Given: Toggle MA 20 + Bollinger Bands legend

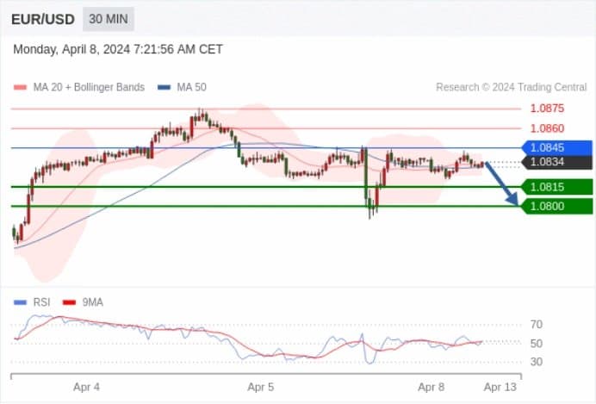Looking at the screenshot, I should coord(79,87).
